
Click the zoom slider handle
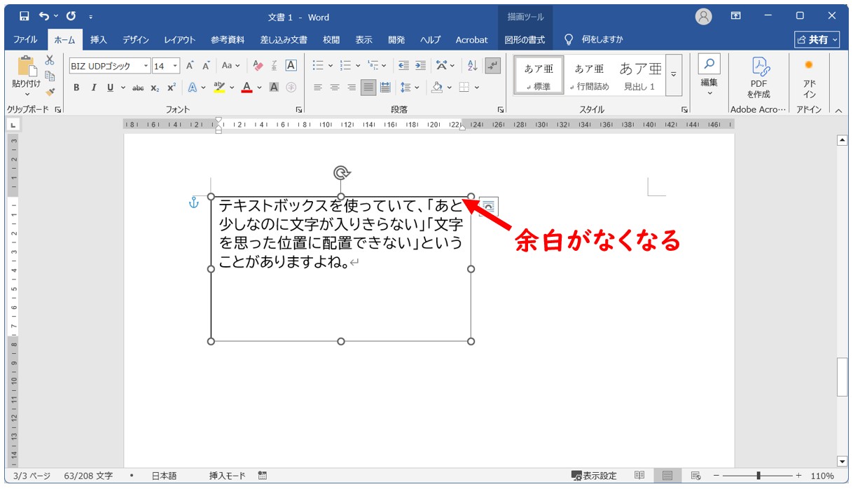pos(758,476)
